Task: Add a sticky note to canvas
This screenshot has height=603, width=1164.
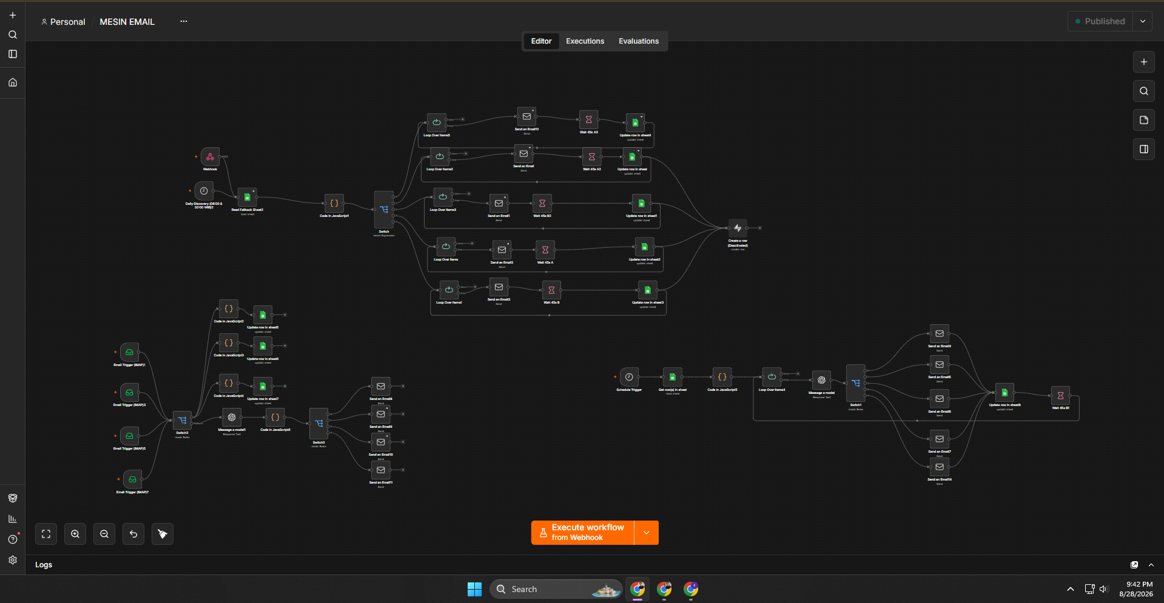Action: click(1144, 120)
